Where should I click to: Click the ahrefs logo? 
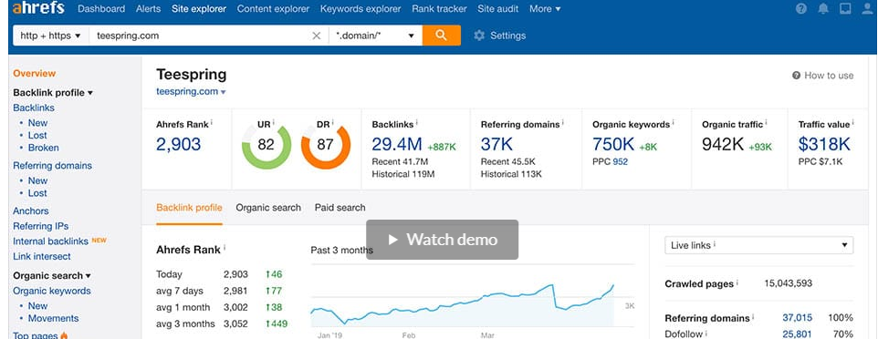point(38,8)
